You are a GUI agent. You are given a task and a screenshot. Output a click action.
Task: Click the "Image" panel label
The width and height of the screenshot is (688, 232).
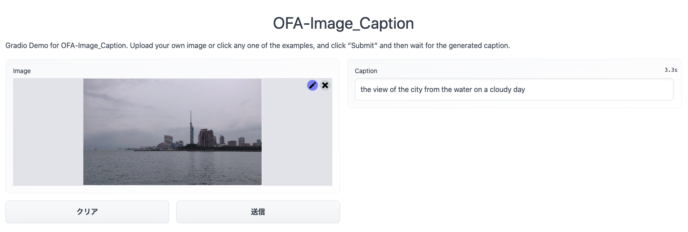(x=22, y=71)
